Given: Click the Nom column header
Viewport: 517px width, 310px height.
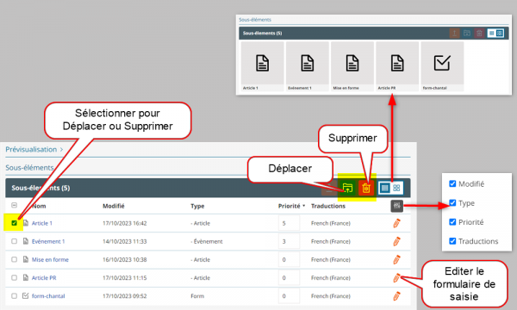Looking at the screenshot, I should point(39,206).
